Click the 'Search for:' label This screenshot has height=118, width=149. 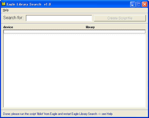pyautogui.click(x=13, y=18)
